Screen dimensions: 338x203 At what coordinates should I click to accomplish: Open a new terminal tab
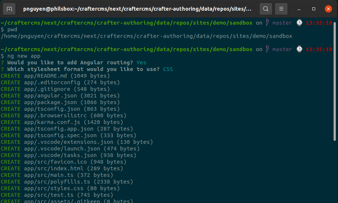9,8
